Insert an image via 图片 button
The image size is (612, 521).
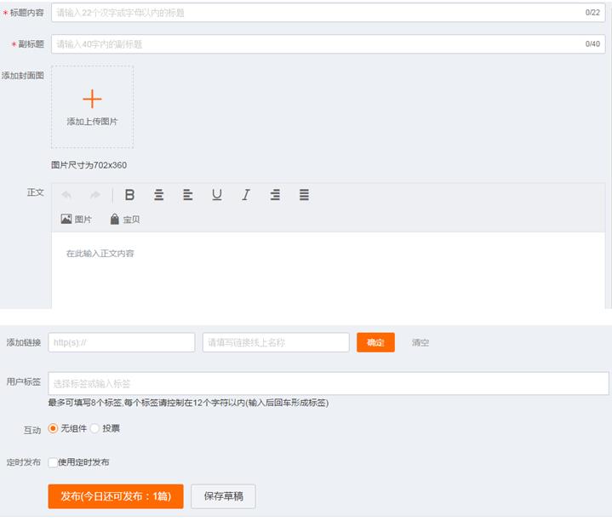click(77, 220)
